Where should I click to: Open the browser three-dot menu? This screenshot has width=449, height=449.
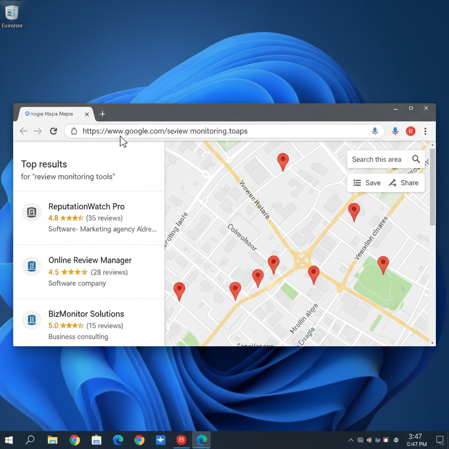(425, 131)
